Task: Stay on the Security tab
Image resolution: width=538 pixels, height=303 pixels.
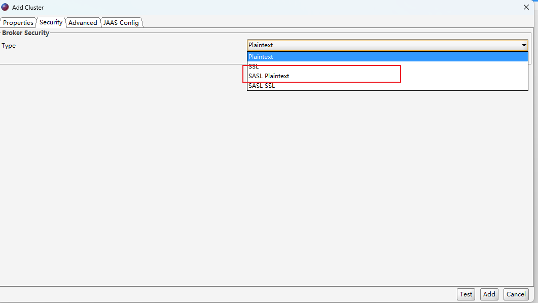Action: coord(51,22)
